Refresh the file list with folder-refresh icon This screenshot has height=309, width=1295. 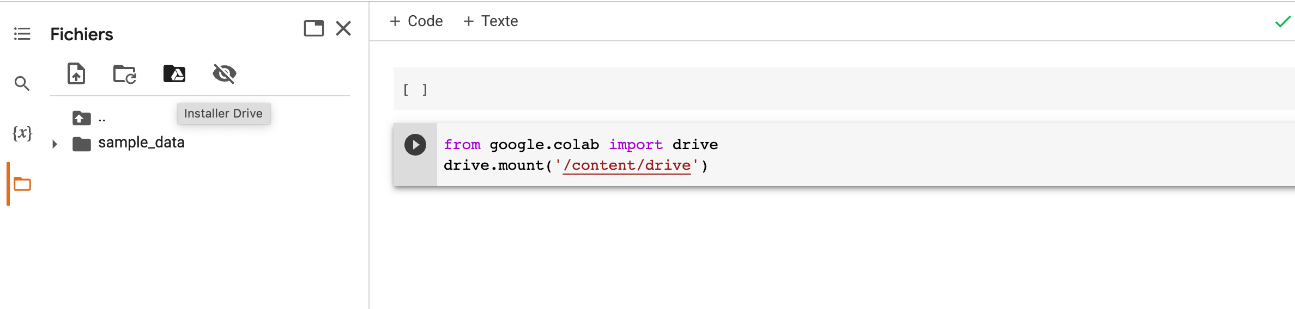[125, 74]
